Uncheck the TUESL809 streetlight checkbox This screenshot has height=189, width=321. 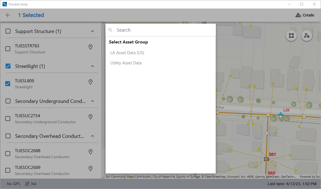8,84
